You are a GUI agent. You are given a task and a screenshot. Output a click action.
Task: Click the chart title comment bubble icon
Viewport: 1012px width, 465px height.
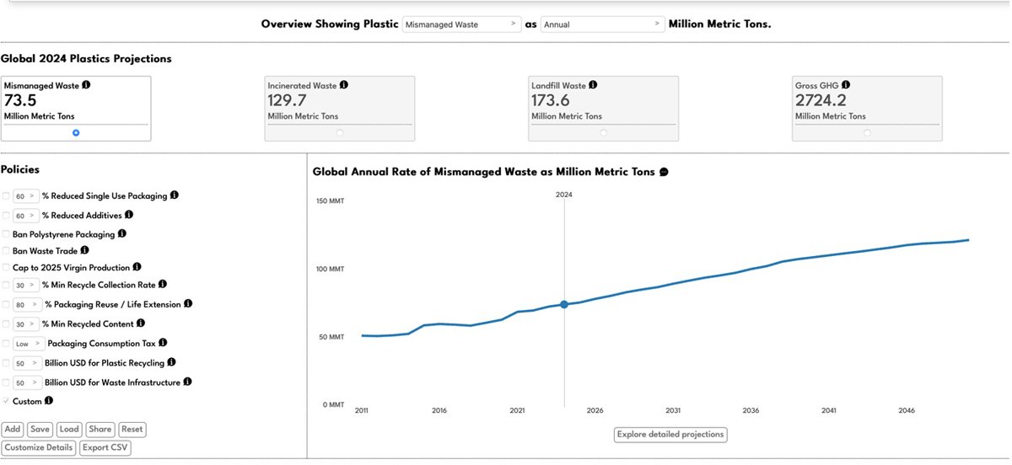(x=664, y=172)
